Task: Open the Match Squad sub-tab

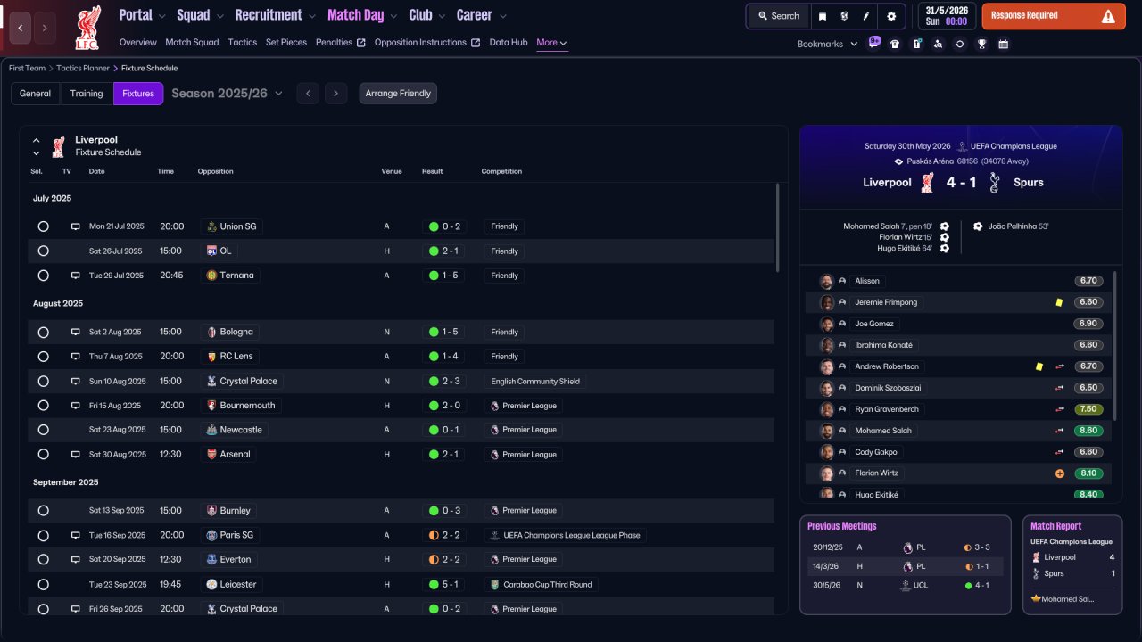Action: 192,42
